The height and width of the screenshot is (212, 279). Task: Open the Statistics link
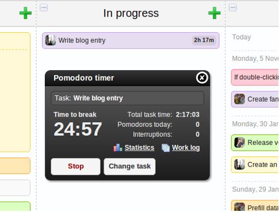tap(139, 148)
